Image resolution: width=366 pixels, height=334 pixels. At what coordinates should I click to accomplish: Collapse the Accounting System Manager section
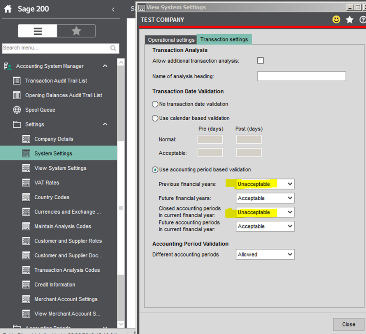[105, 66]
